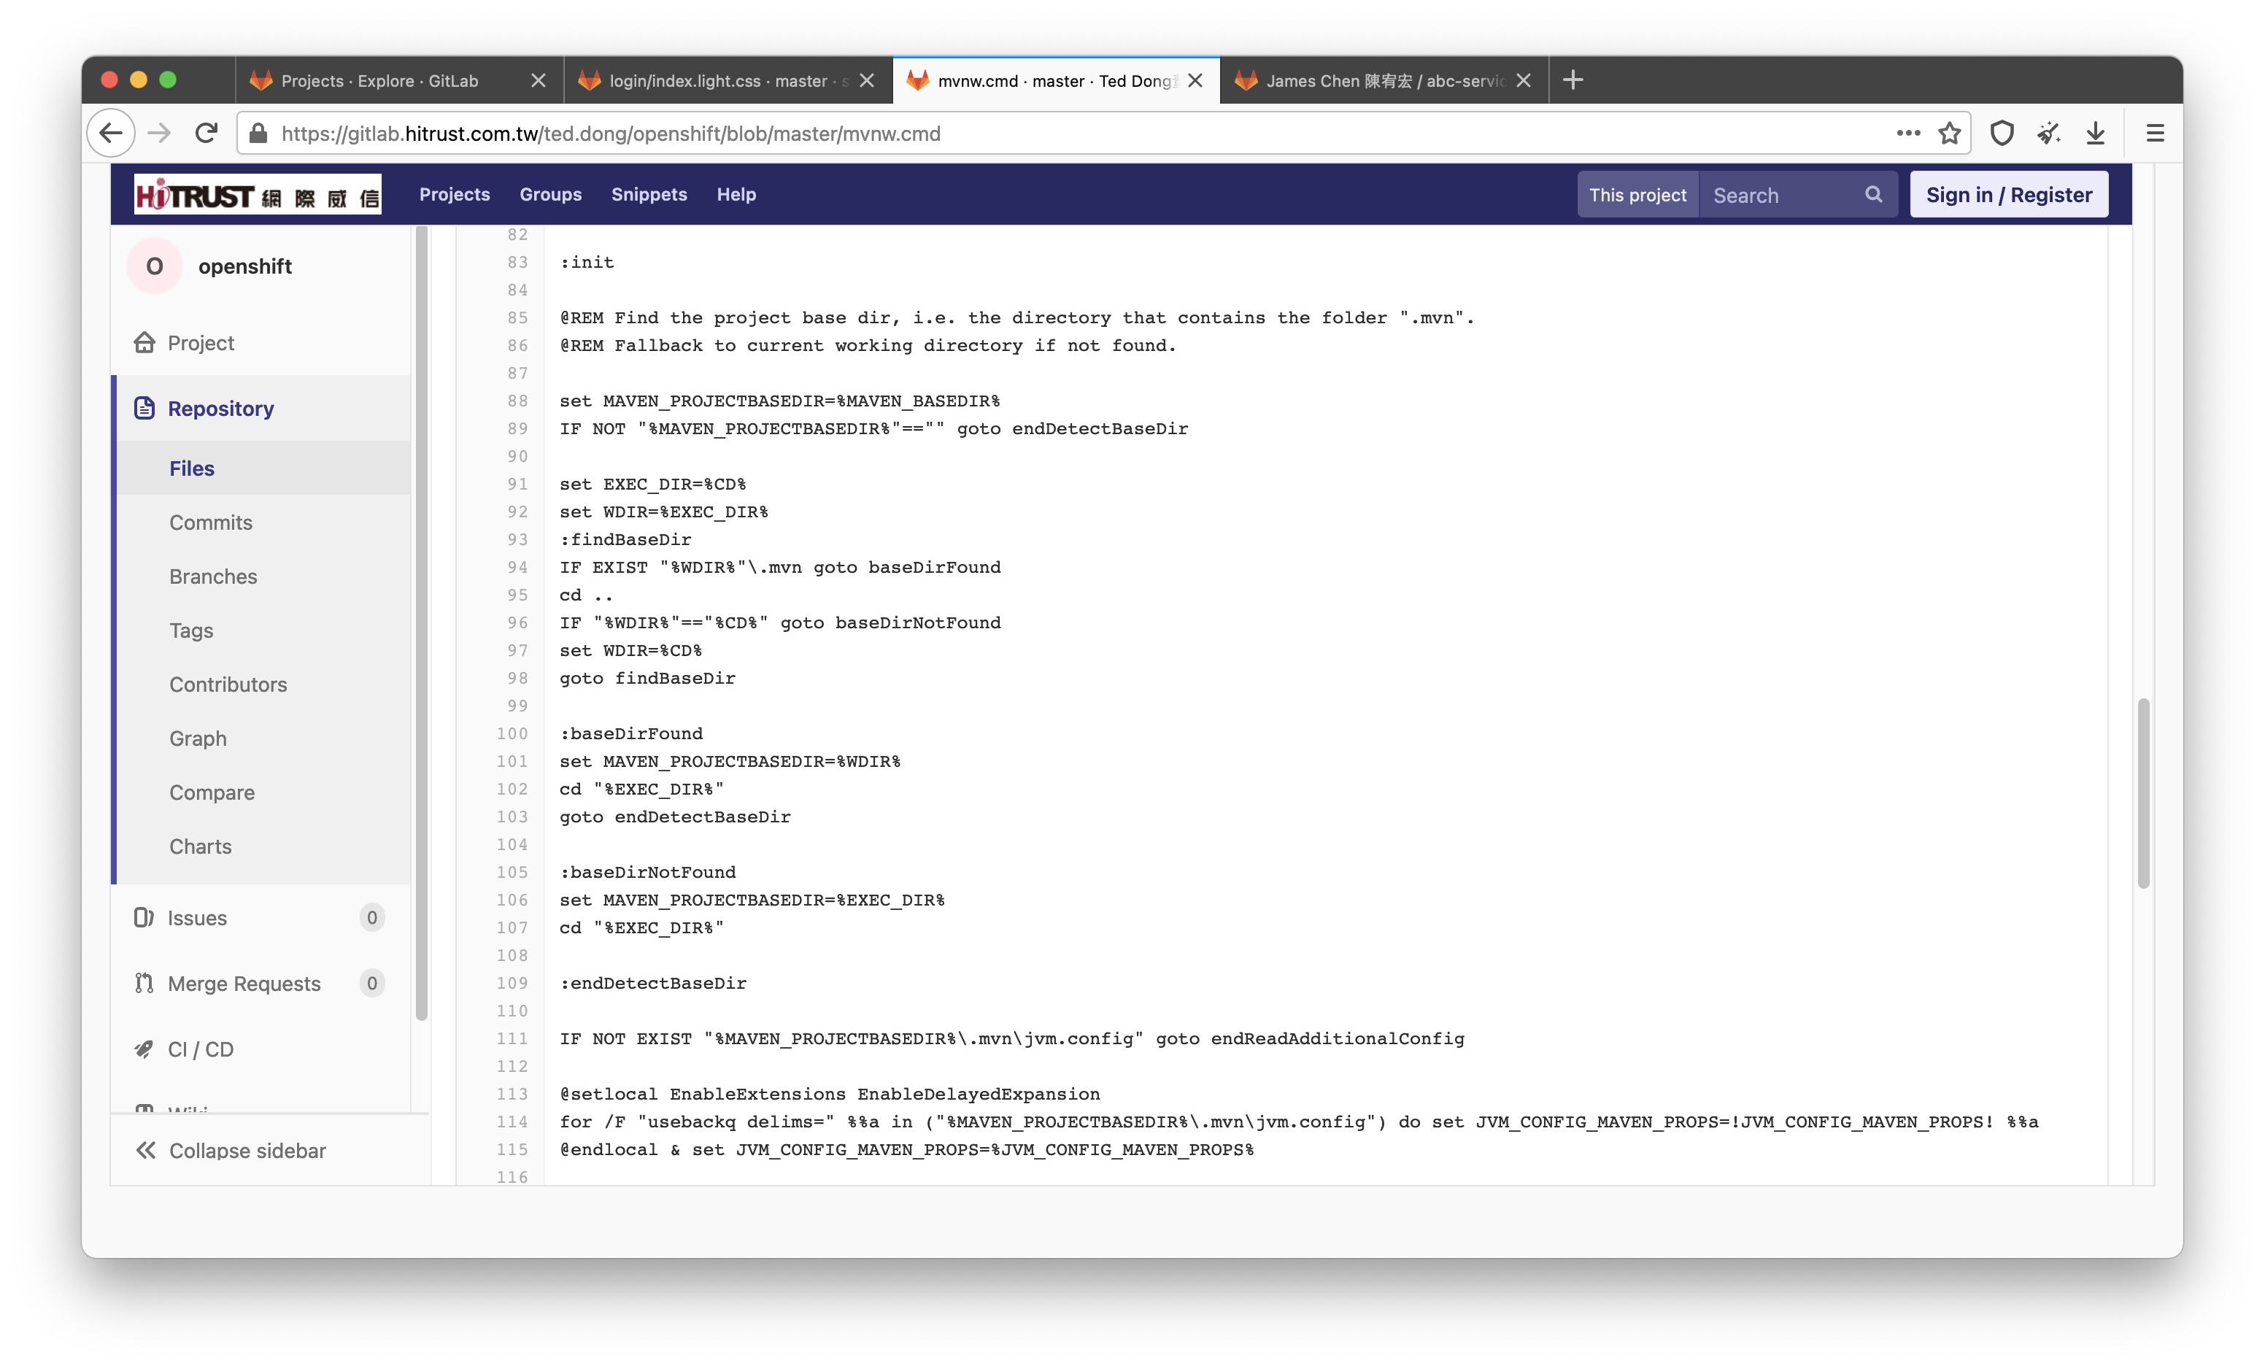Click the Issues icon in sidebar
This screenshot has height=1366, width=2265.
tap(144, 917)
